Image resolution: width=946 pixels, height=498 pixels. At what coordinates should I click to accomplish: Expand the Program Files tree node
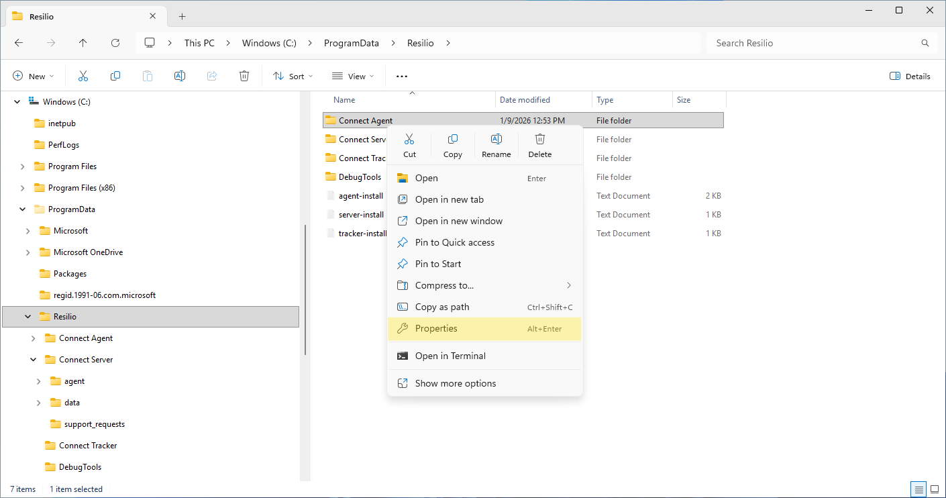click(x=23, y=166)
